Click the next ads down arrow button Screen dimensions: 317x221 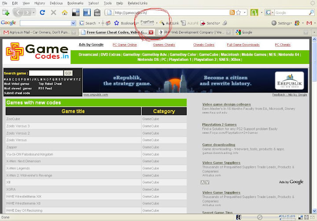click(207, 182)
